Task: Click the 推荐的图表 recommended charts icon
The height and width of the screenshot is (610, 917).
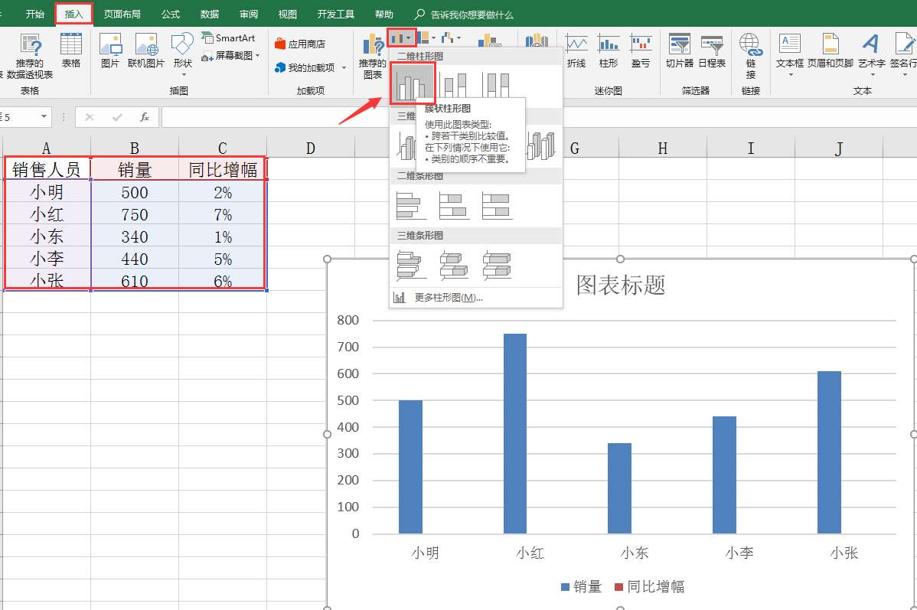Action: (x=373, y=44)
